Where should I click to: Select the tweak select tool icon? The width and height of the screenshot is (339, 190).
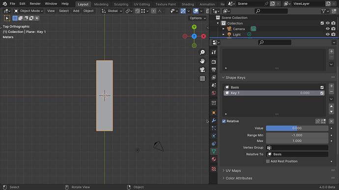coord(7,18)
